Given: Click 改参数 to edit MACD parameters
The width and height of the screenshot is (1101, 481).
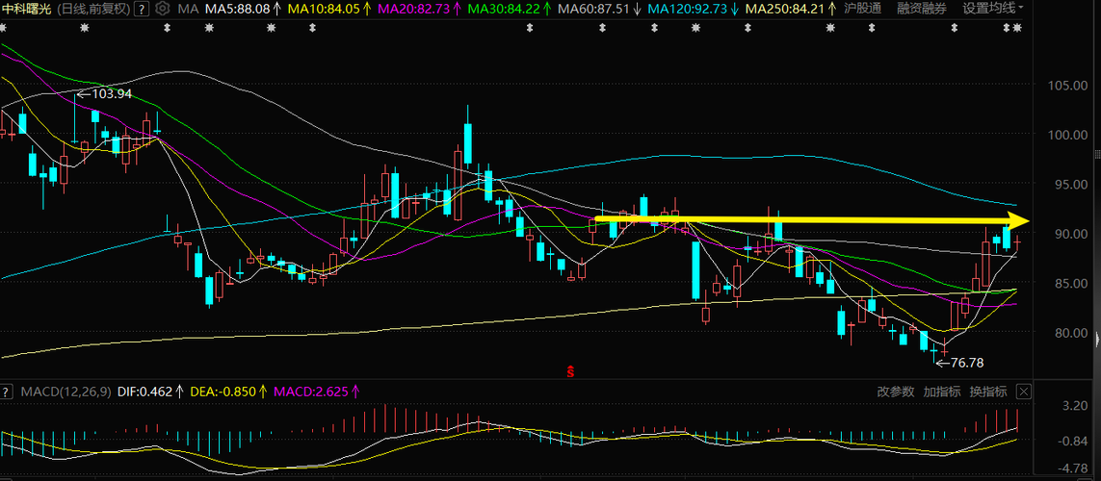Looking at the screenshot, I should coord(896,392).
